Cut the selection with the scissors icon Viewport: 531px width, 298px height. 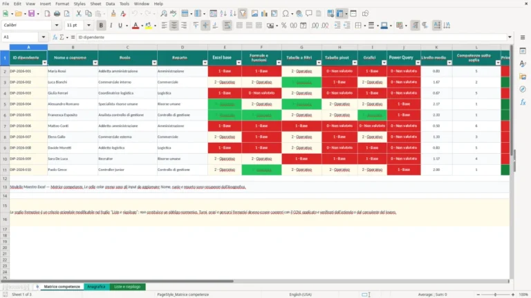click(79, 14)
